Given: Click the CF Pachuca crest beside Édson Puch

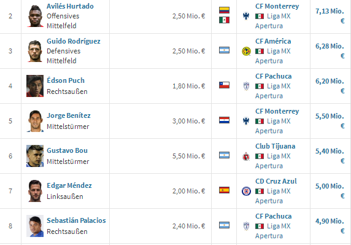Looking at the screenshot, I should [246, 86].
